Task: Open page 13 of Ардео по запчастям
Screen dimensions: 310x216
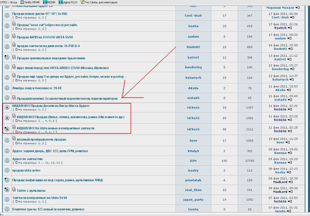Action: pyautogui.click(x=58, y=163)
